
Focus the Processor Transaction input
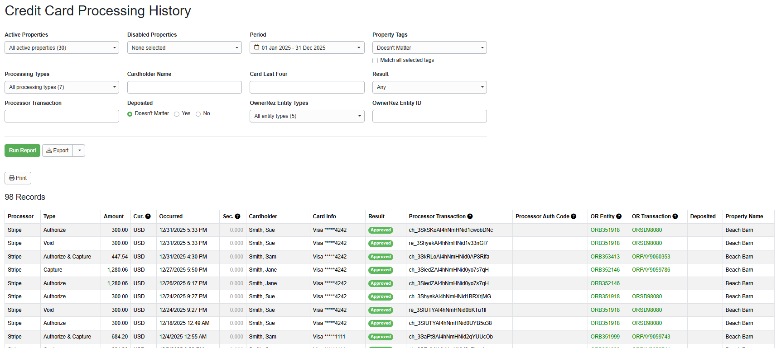[62, 116]
